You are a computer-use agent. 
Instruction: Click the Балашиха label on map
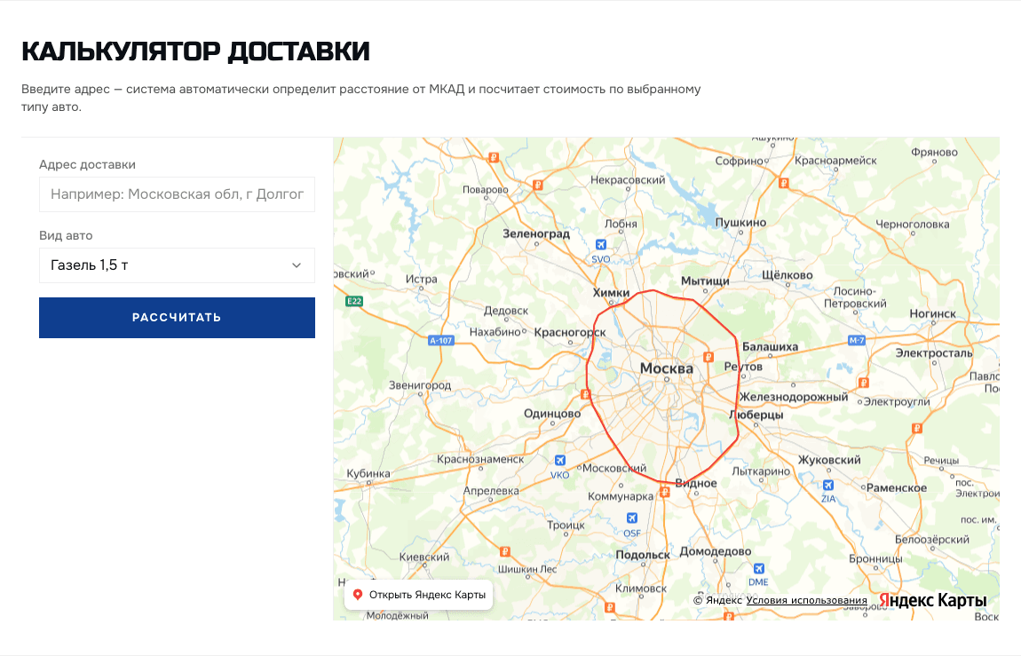771,347
